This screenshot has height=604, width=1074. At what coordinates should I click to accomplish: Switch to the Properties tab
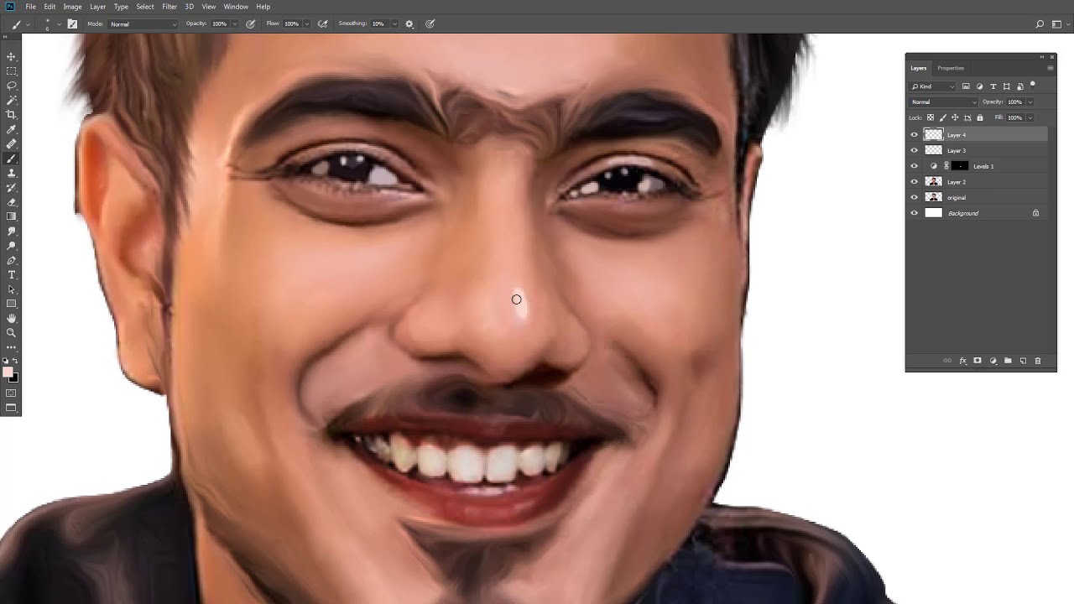[x=951, y=68]
